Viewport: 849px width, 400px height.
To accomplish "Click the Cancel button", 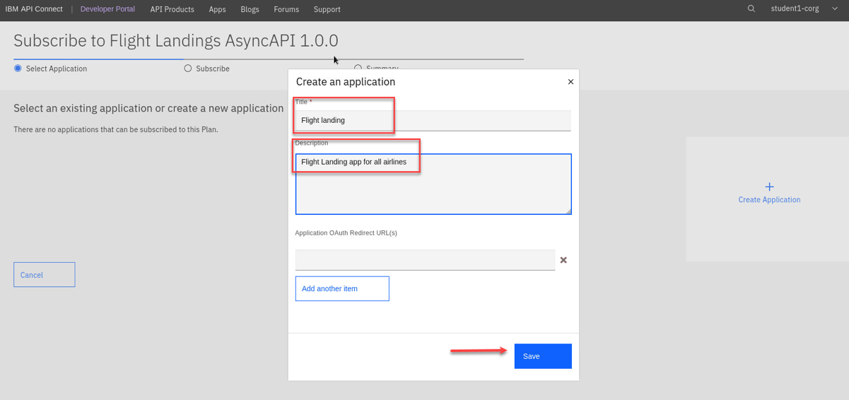I will click(x=44, y=275).
